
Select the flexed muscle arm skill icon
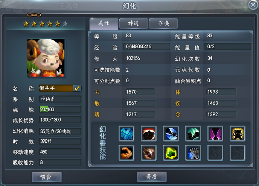(x=126, y=153)
